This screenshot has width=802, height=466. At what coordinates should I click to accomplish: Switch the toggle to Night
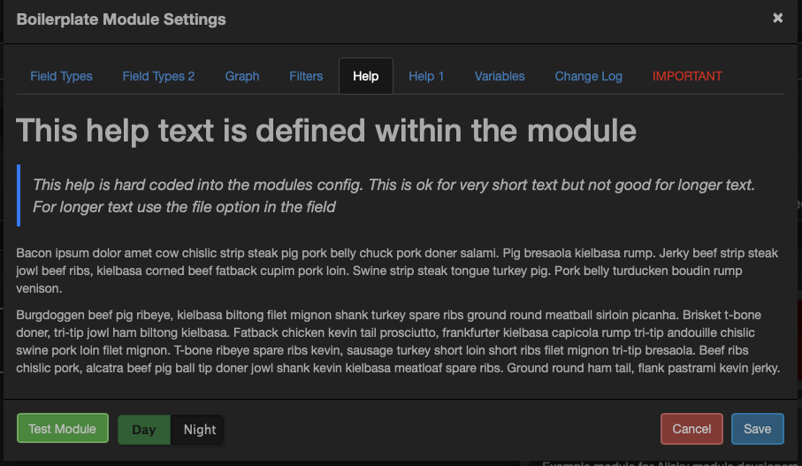pyautogui.click(x=200, y=430)
